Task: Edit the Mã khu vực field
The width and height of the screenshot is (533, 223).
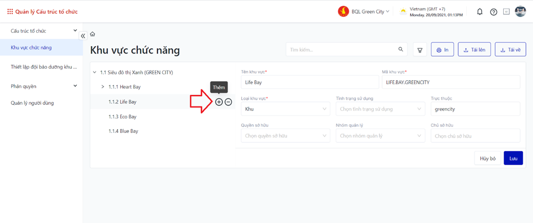Action: [451, 82]
